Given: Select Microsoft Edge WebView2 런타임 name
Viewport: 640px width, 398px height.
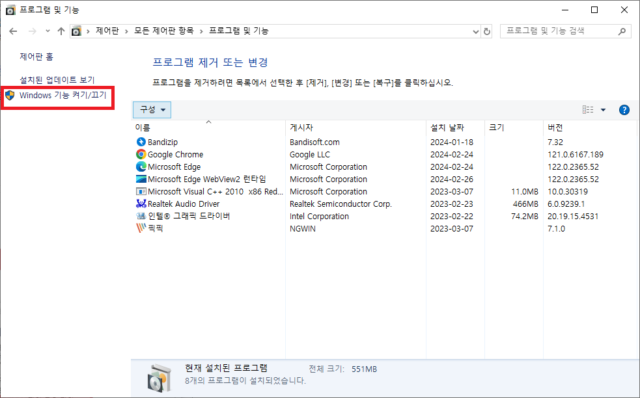Looking at the screenshot, I should [207, 179].
